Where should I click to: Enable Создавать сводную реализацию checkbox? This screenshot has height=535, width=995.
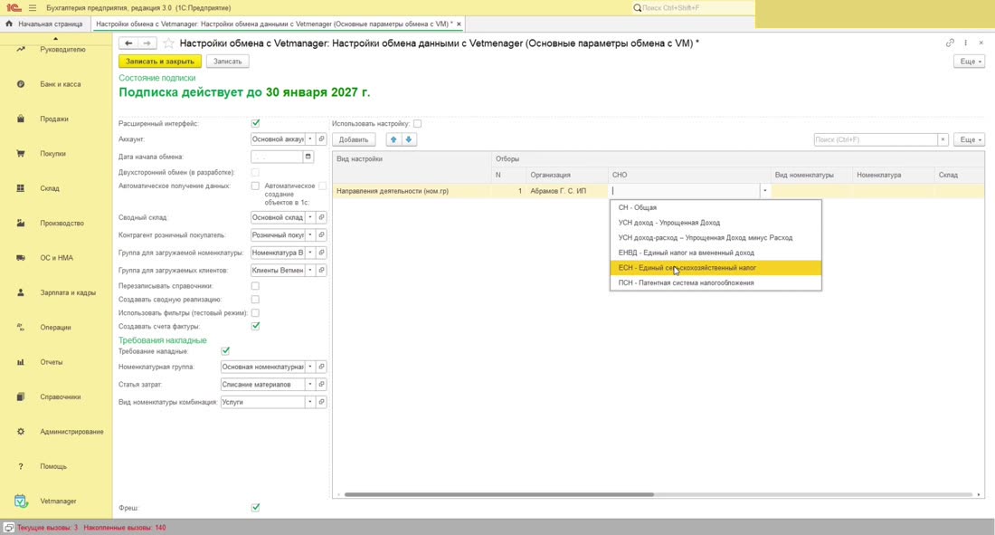[255, 300]
